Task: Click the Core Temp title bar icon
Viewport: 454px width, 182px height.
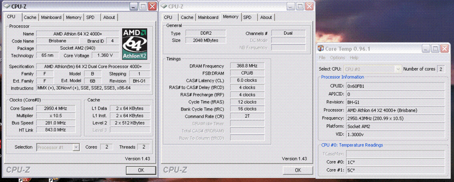Action: tap(321, 49)
